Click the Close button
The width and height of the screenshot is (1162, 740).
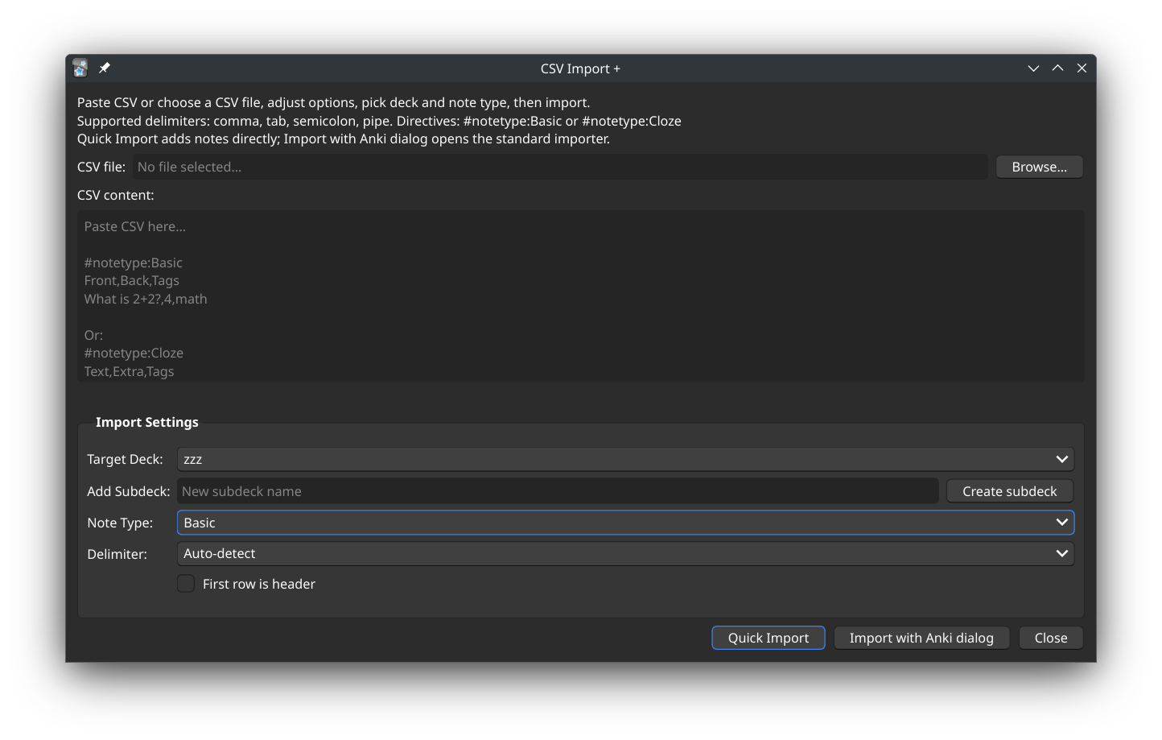[1051, 638]
